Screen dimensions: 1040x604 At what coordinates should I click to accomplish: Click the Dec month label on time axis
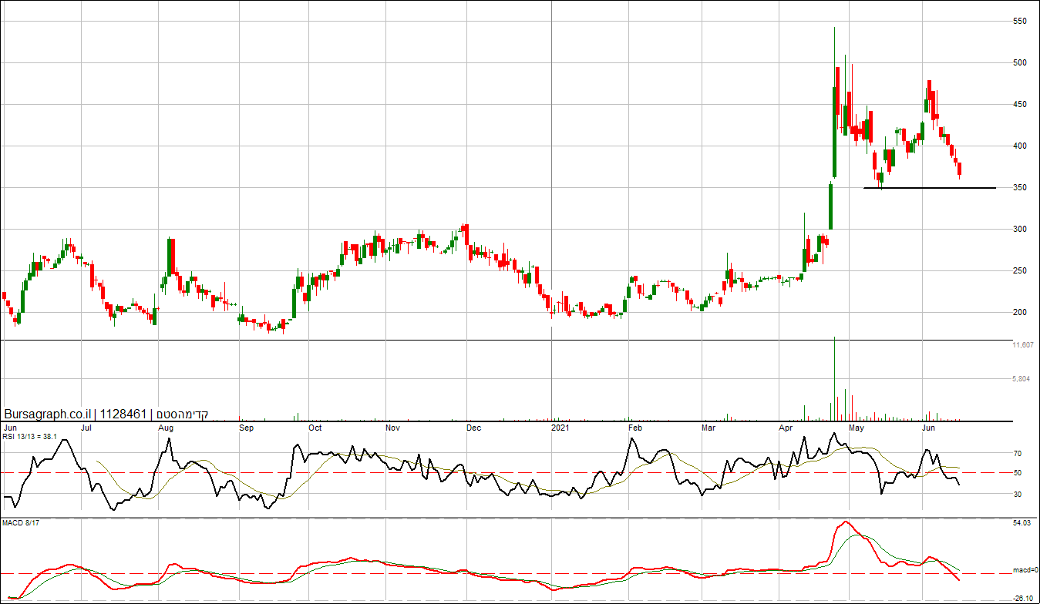[473, 427]
